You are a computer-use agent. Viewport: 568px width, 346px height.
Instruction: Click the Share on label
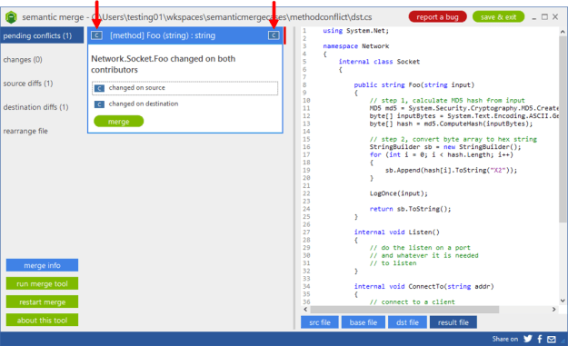point(505,339)
